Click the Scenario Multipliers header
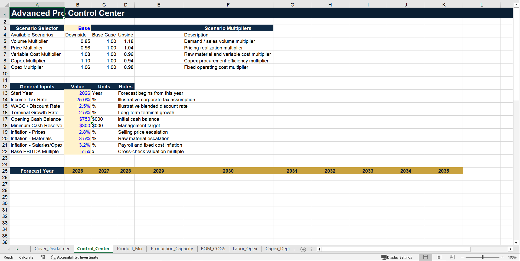 (228, 28)
